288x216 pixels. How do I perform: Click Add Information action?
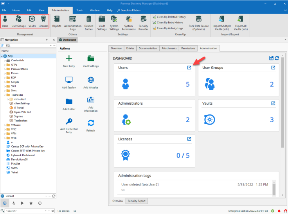click(x=91, y=104)
